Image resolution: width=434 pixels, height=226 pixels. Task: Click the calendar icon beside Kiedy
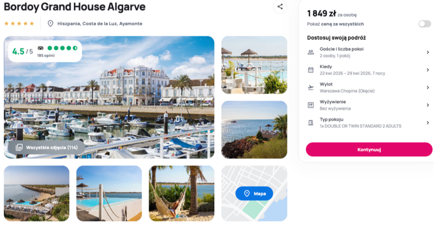pyautogui.click(x=311, y=70)
